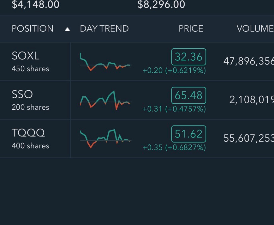Open the SOXL position row

click(x=137, y=62)
